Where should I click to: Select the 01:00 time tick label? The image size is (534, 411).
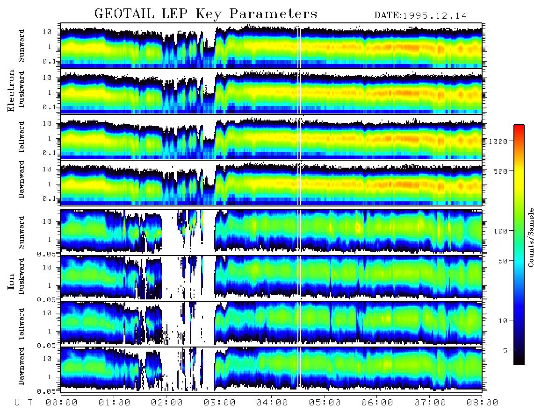click(115, 403)
